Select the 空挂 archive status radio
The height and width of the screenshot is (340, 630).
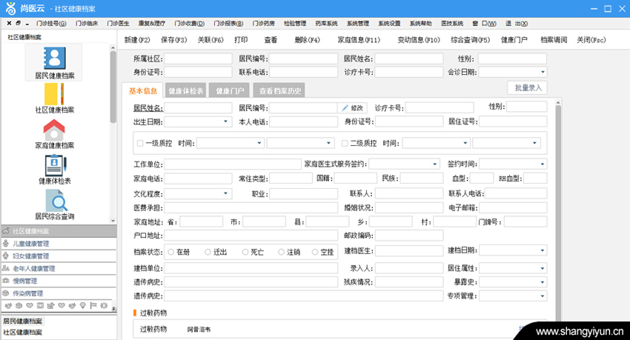click(x=315, y=252)
